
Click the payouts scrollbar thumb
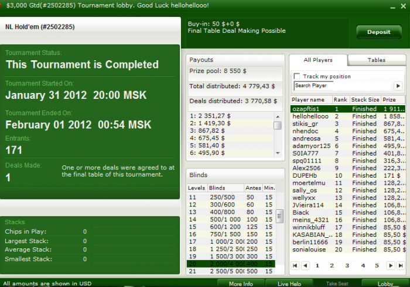pyautogui.click(x=278, y=126)
